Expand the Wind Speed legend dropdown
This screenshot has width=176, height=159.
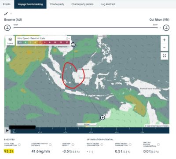[x=68, y=38]
